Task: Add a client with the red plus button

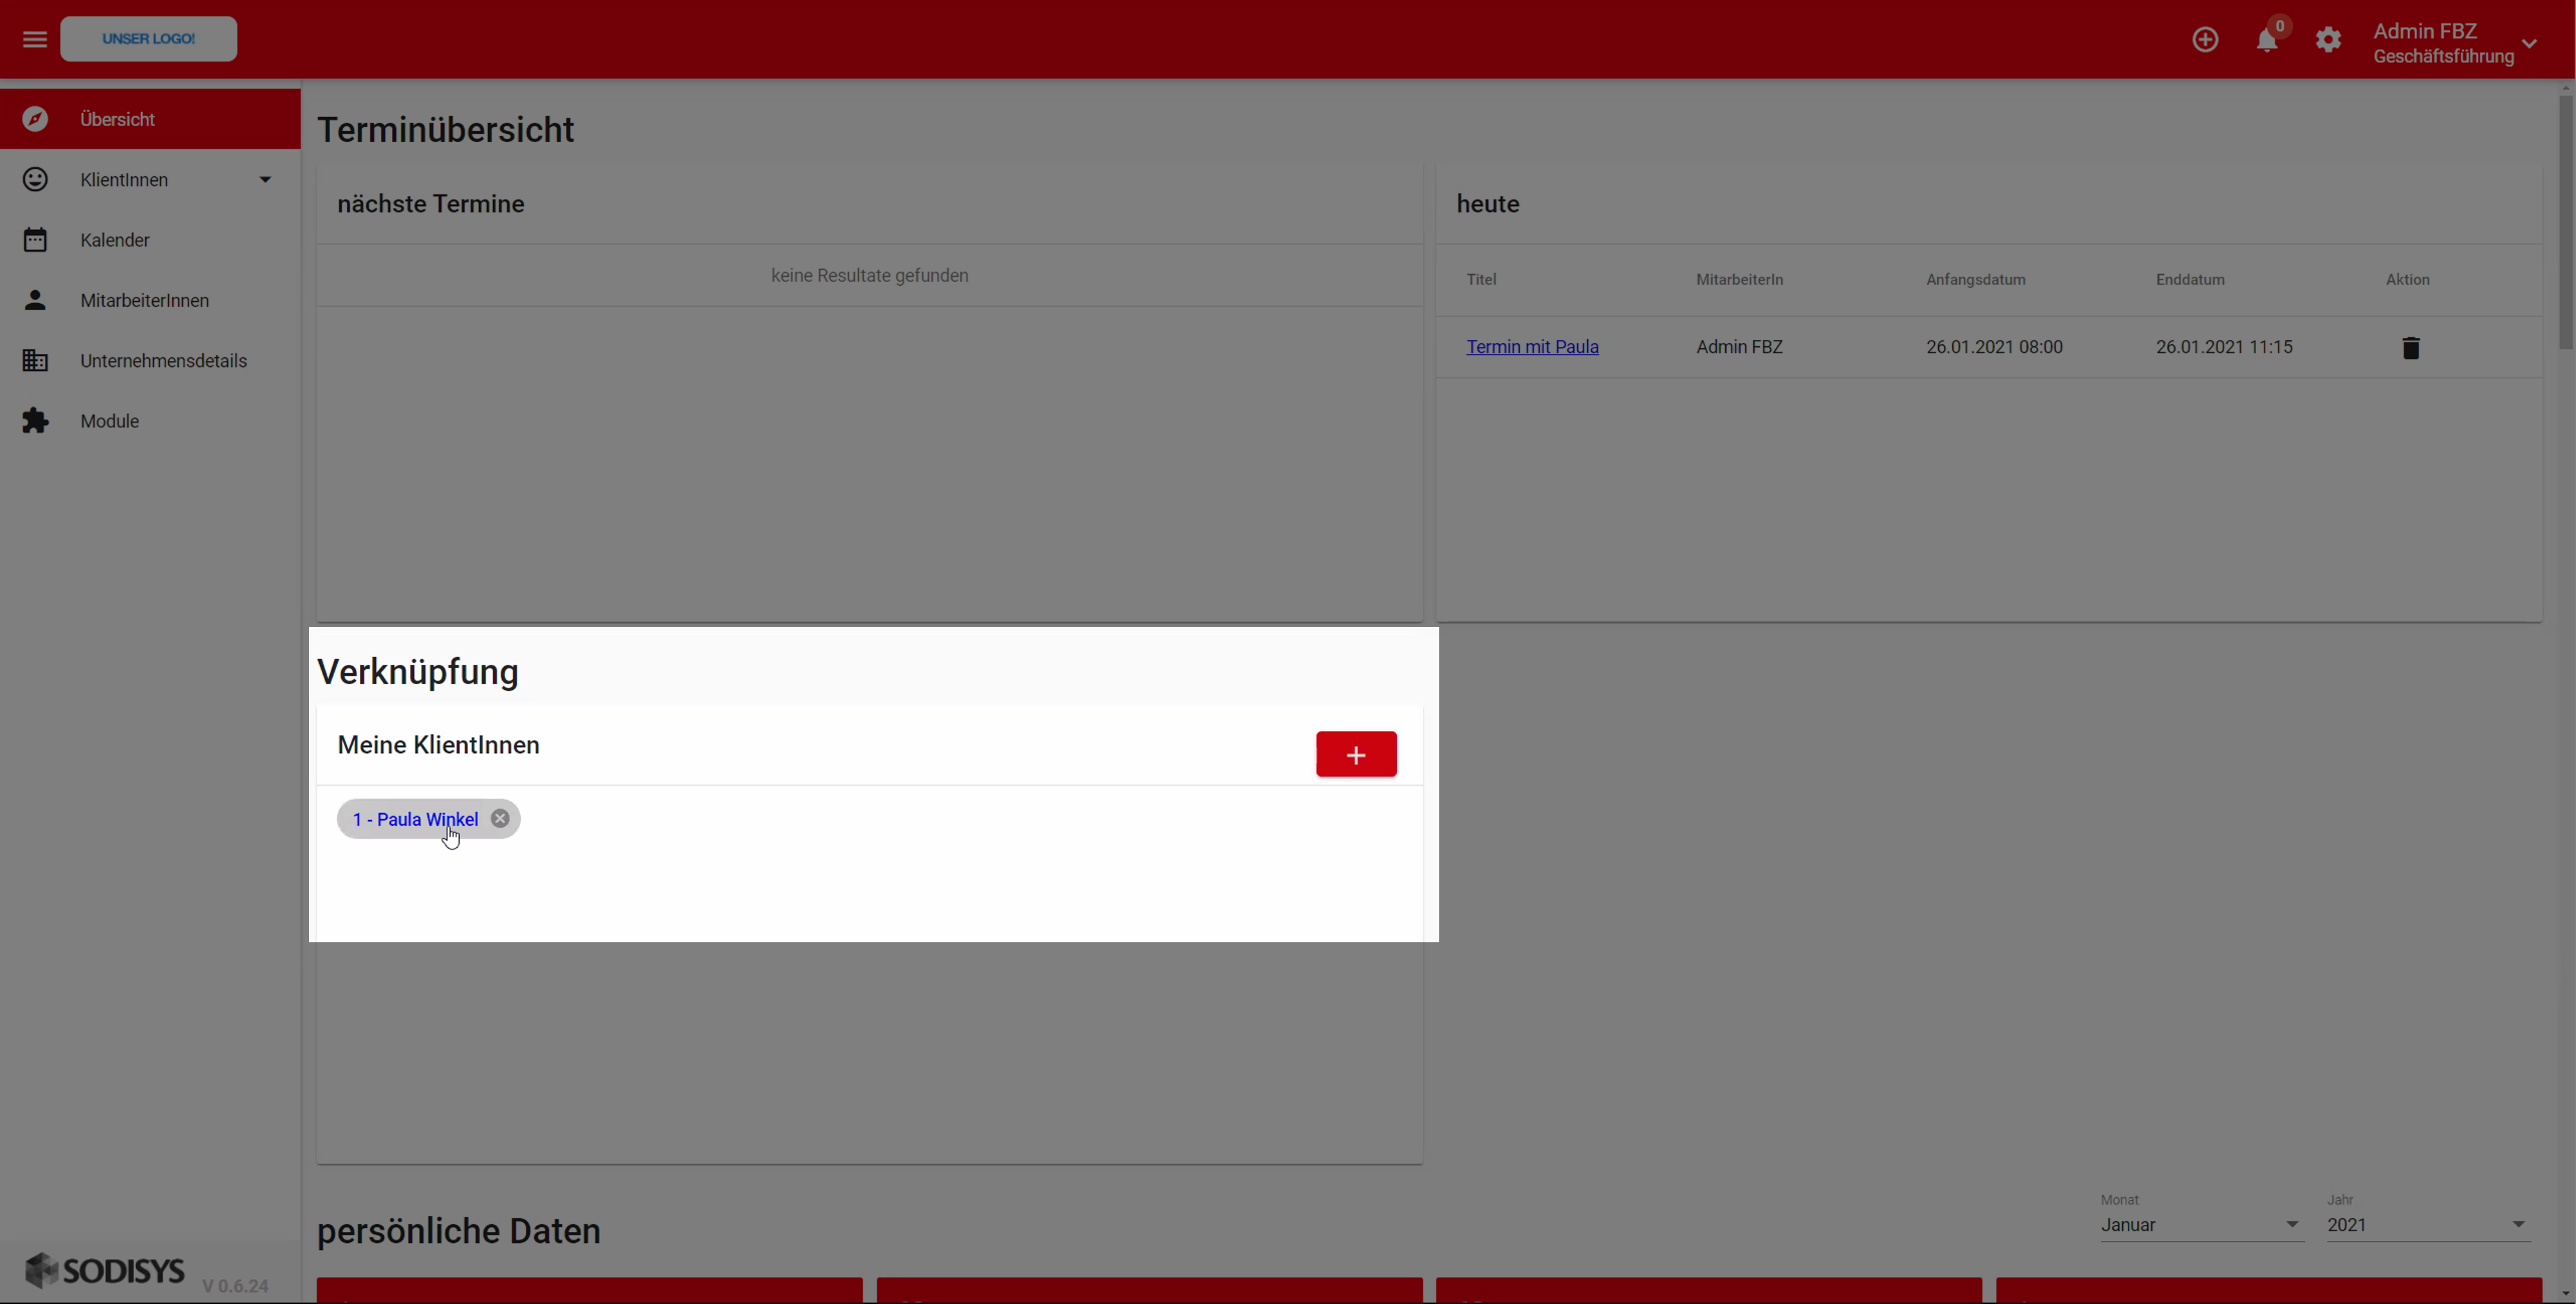Action: click(x=1356, y=754)
